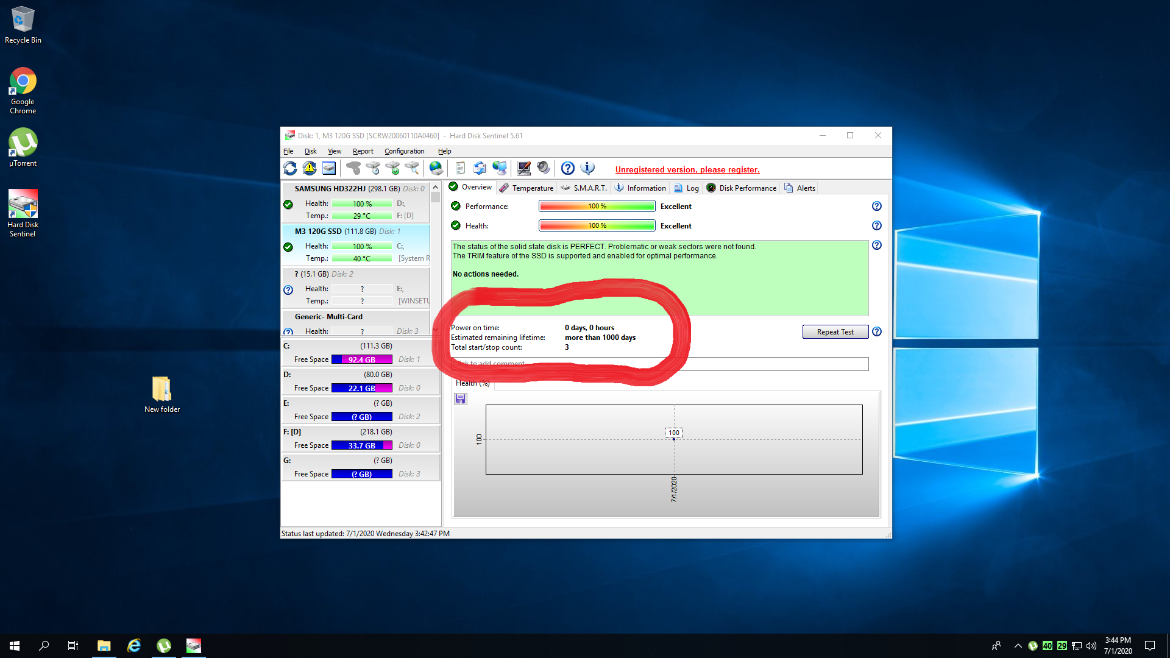
Task: Click the Repeat Test button
Action: [835, 332]
